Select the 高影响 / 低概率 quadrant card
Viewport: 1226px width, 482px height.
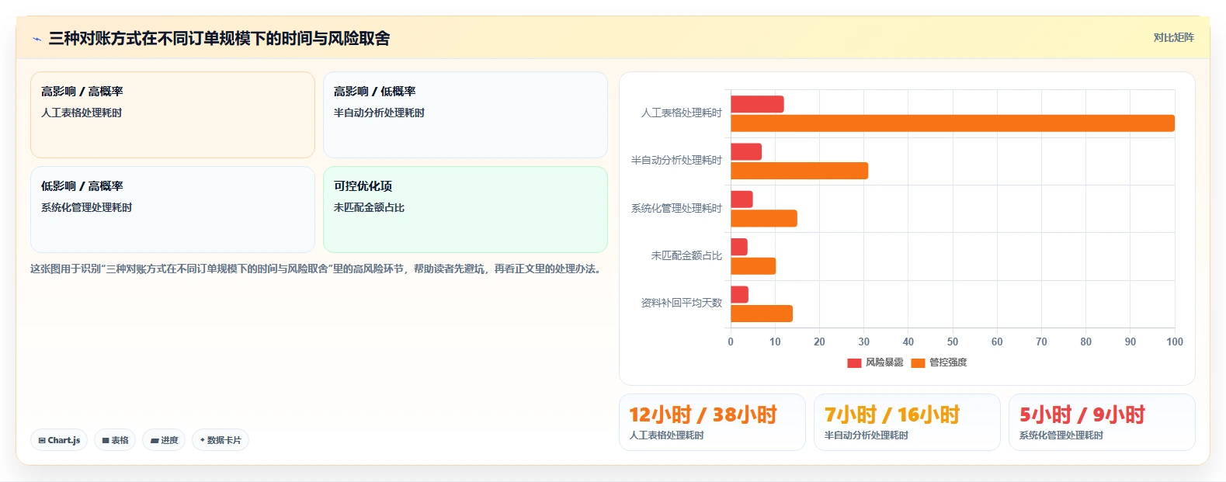tap(465, 115)
